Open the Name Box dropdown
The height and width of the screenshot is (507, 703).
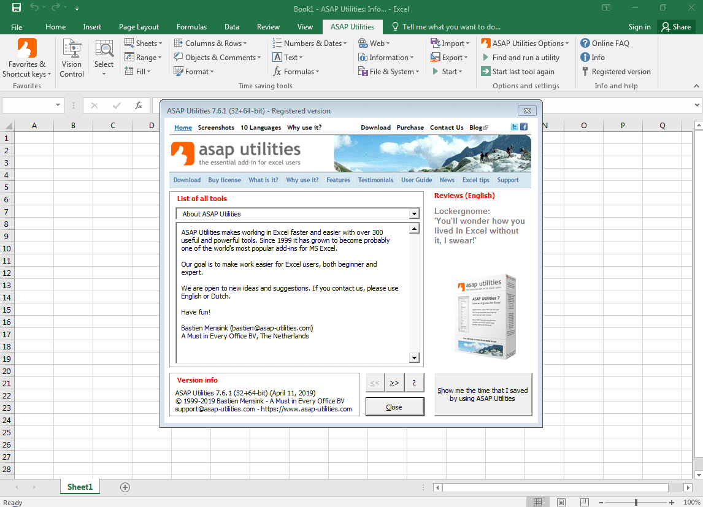[x=58, y=105]
